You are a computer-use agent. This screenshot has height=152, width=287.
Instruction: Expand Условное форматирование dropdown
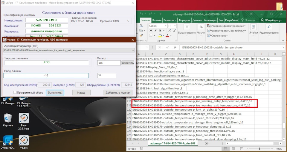click(245, 26)
